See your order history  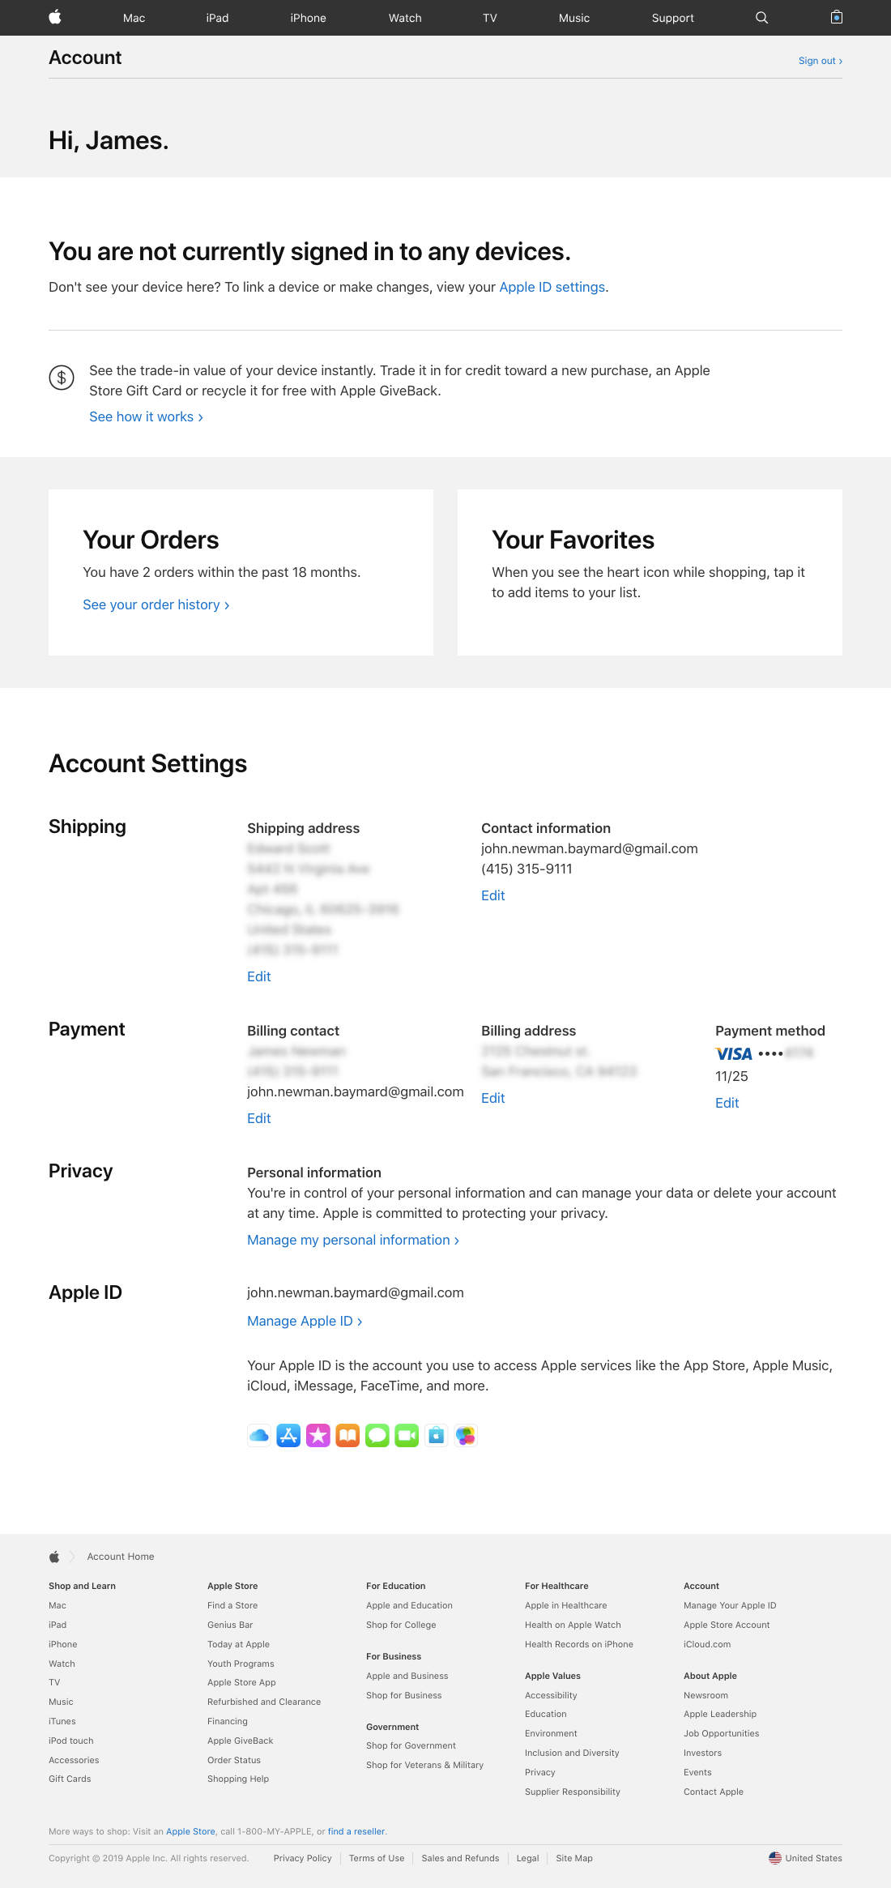tap(156, 604)
